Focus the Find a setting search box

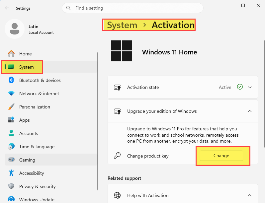point(133,8)
